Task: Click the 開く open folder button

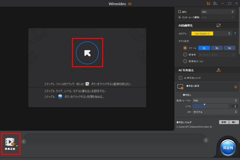Action: pyautogui.click(x=234, y=122)
